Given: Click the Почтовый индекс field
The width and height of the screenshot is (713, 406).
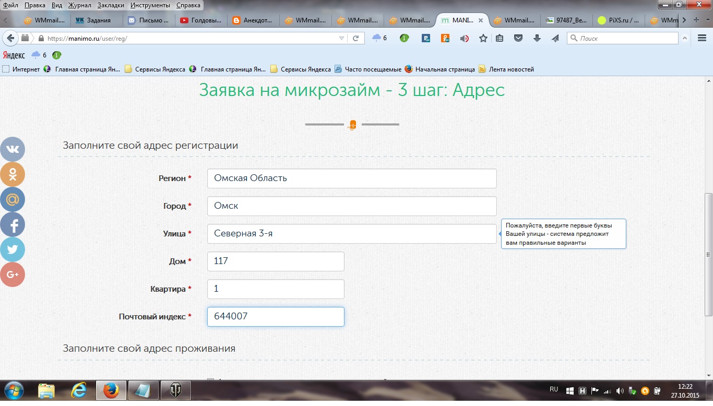Looking at the screenshot, I should [x=276, y=317].
